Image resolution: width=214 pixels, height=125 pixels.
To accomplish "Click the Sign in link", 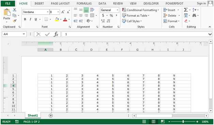I will pyautogui.click(x=201, y=3).
